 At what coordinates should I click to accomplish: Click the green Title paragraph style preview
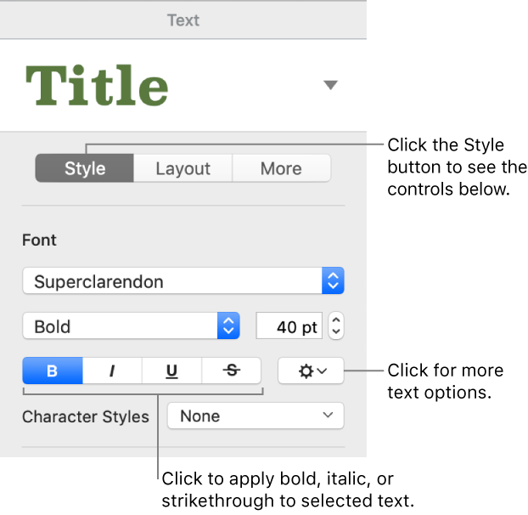pyautogui.click(x=98, y=85)
